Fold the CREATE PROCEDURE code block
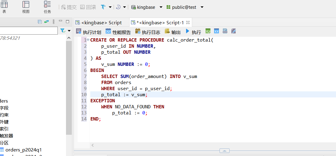 [88, 40]
